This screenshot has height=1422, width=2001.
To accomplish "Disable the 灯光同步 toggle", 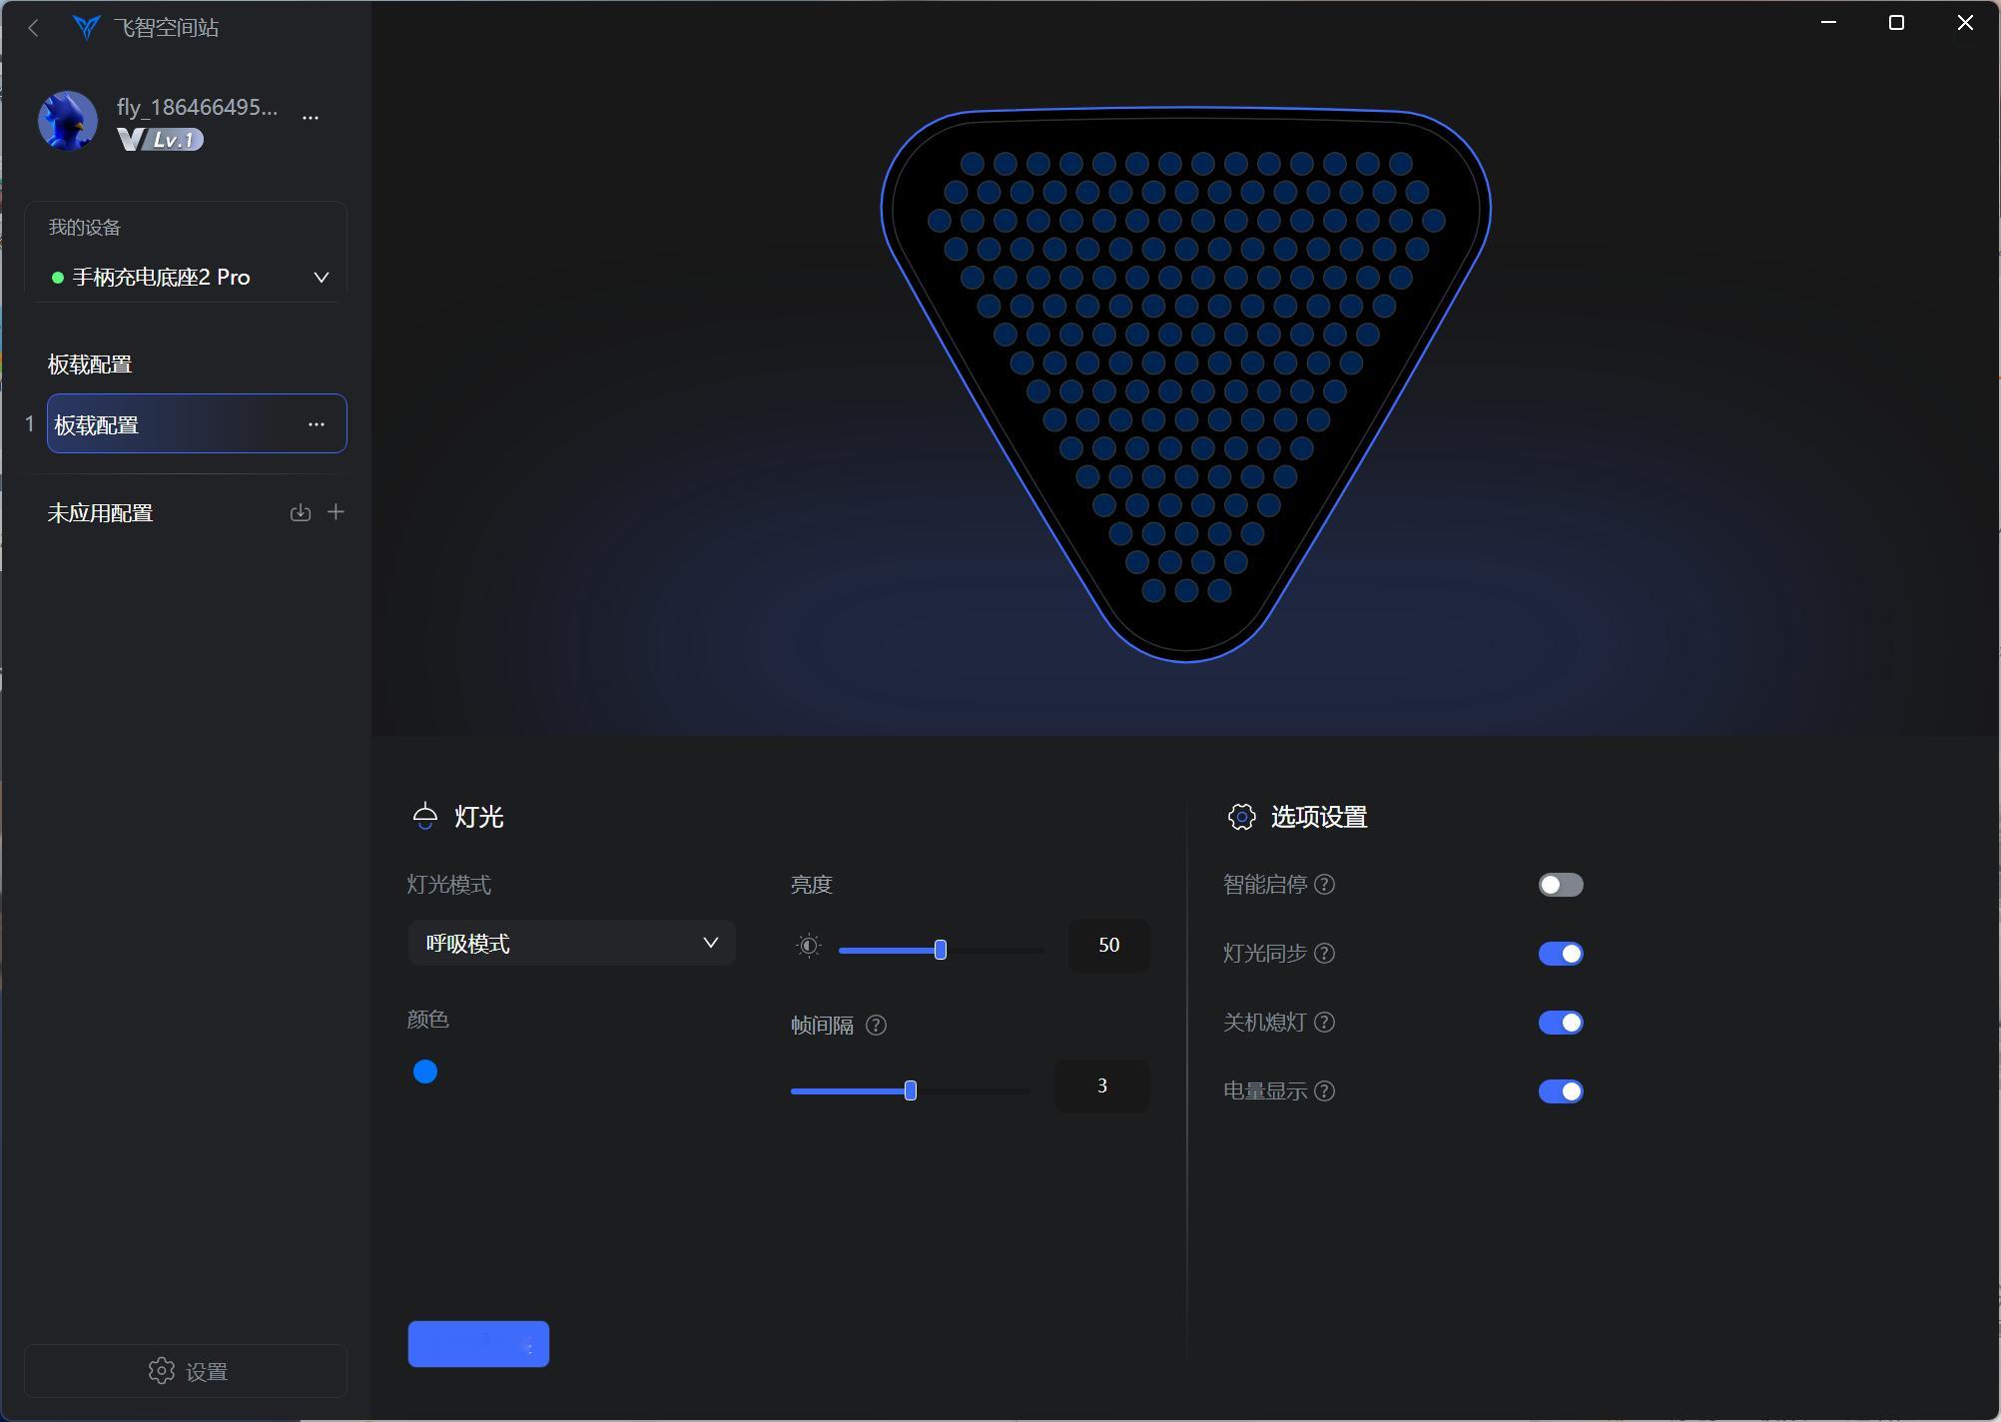I will point(1560,954).
